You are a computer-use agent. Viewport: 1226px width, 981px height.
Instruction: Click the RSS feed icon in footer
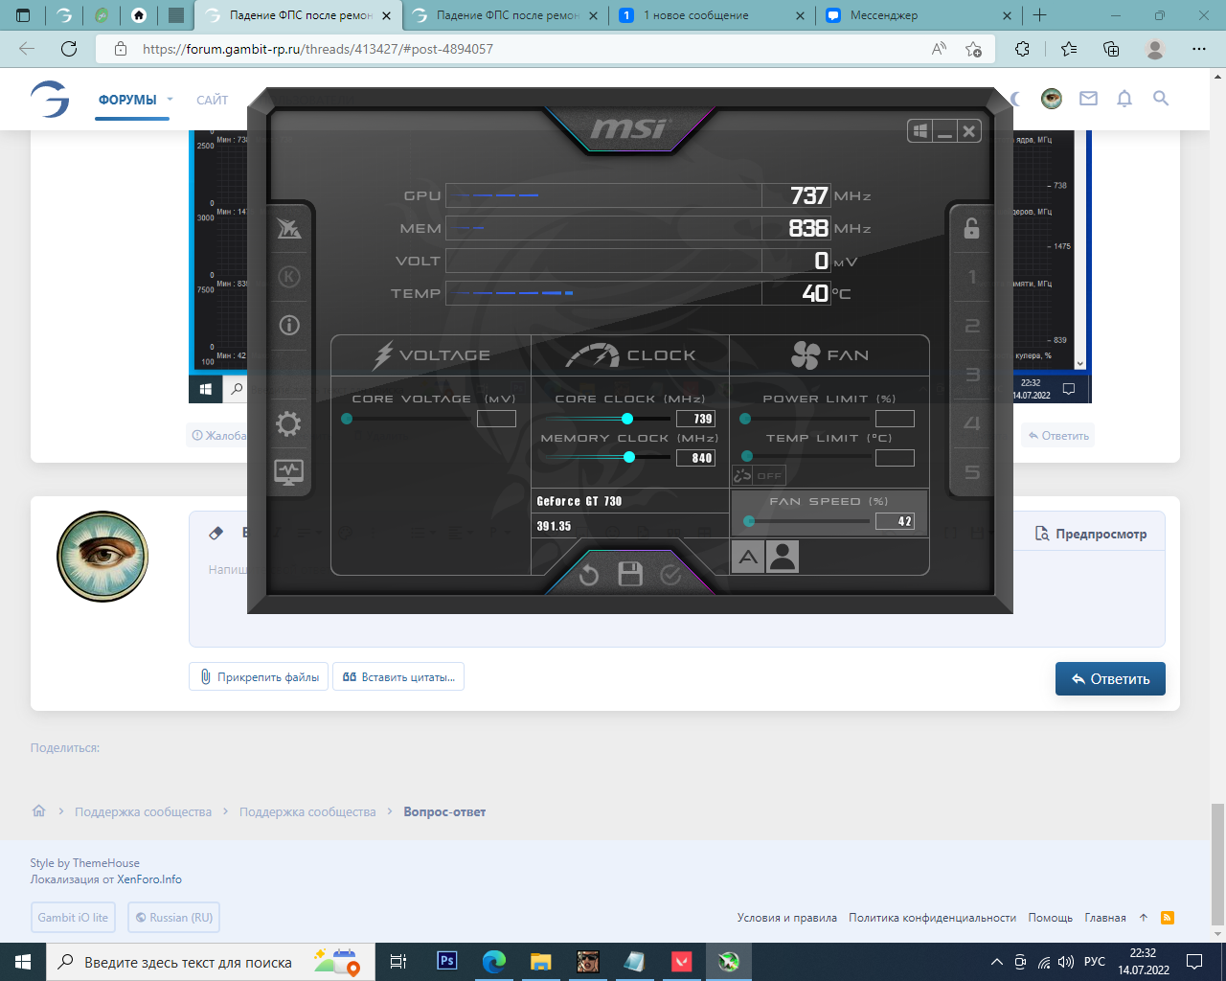coord(1167,918)
